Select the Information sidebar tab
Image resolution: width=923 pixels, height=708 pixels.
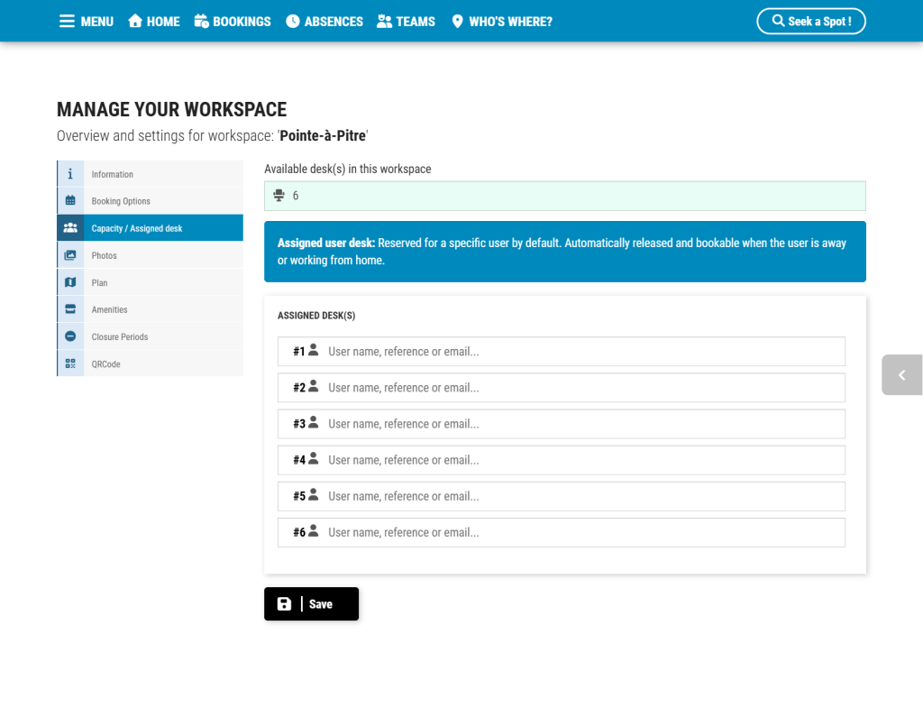151,174
